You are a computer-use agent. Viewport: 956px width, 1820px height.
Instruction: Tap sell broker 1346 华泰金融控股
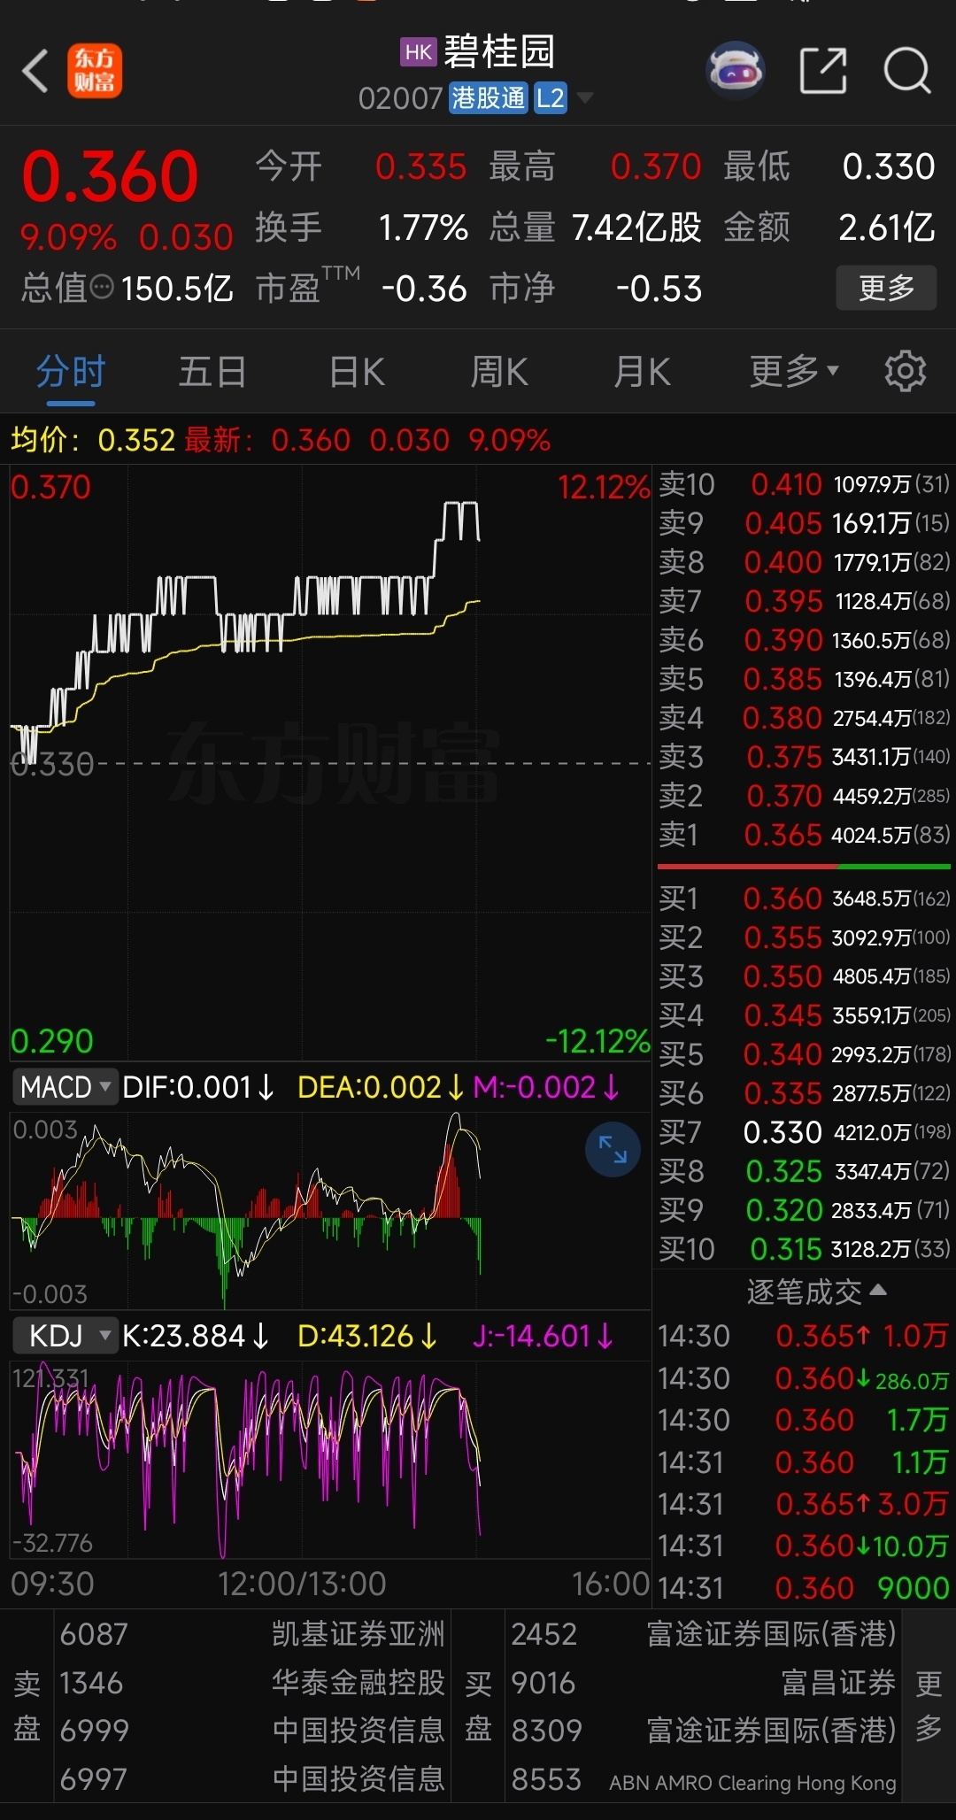(x=252, y=1683)
